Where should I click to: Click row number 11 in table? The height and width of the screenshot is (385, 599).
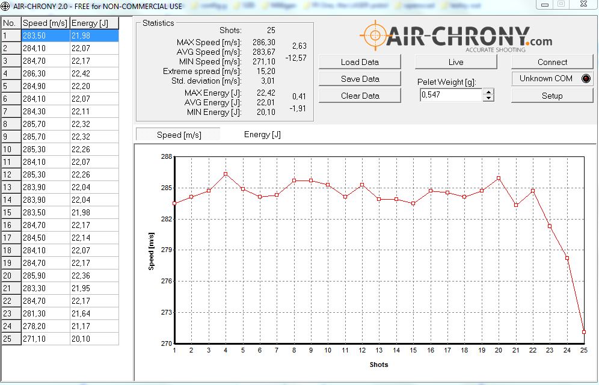(11, 162)
